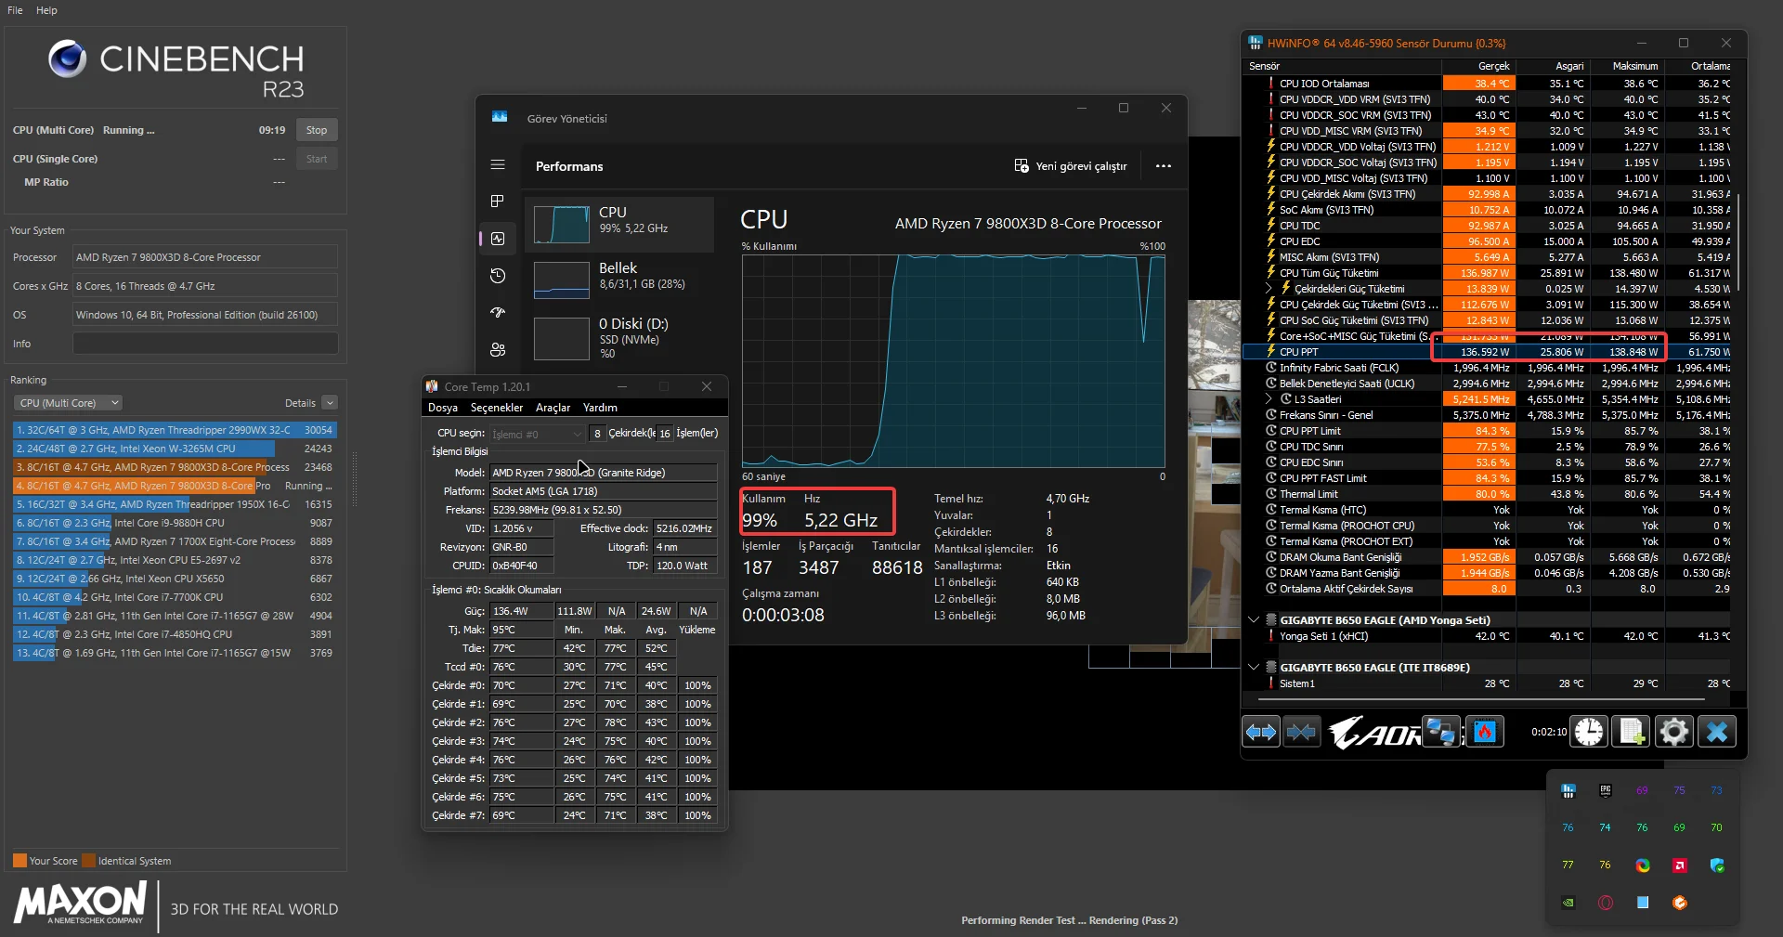Stop the running Multi Core test in Cinebench

[x=317, y=130]
